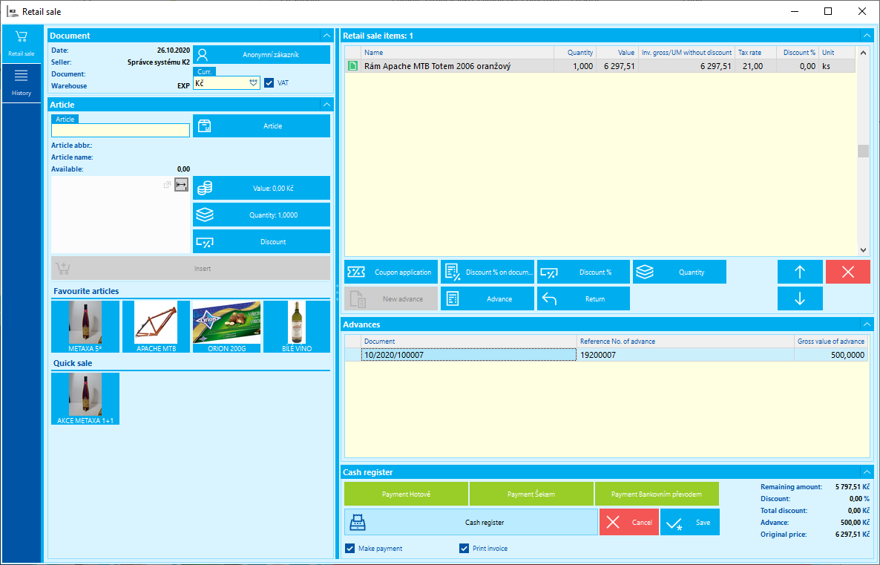
Task: Sort by the Quantity column header
Action: [x=575, y=52]
